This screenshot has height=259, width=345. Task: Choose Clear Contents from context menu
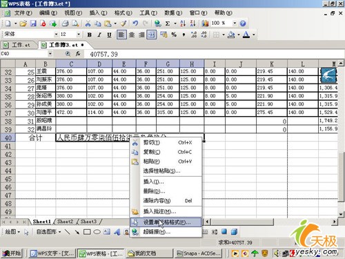coord(166,201)
